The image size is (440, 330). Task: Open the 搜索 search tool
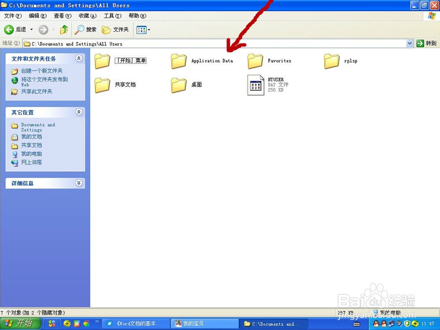(85, 29)
